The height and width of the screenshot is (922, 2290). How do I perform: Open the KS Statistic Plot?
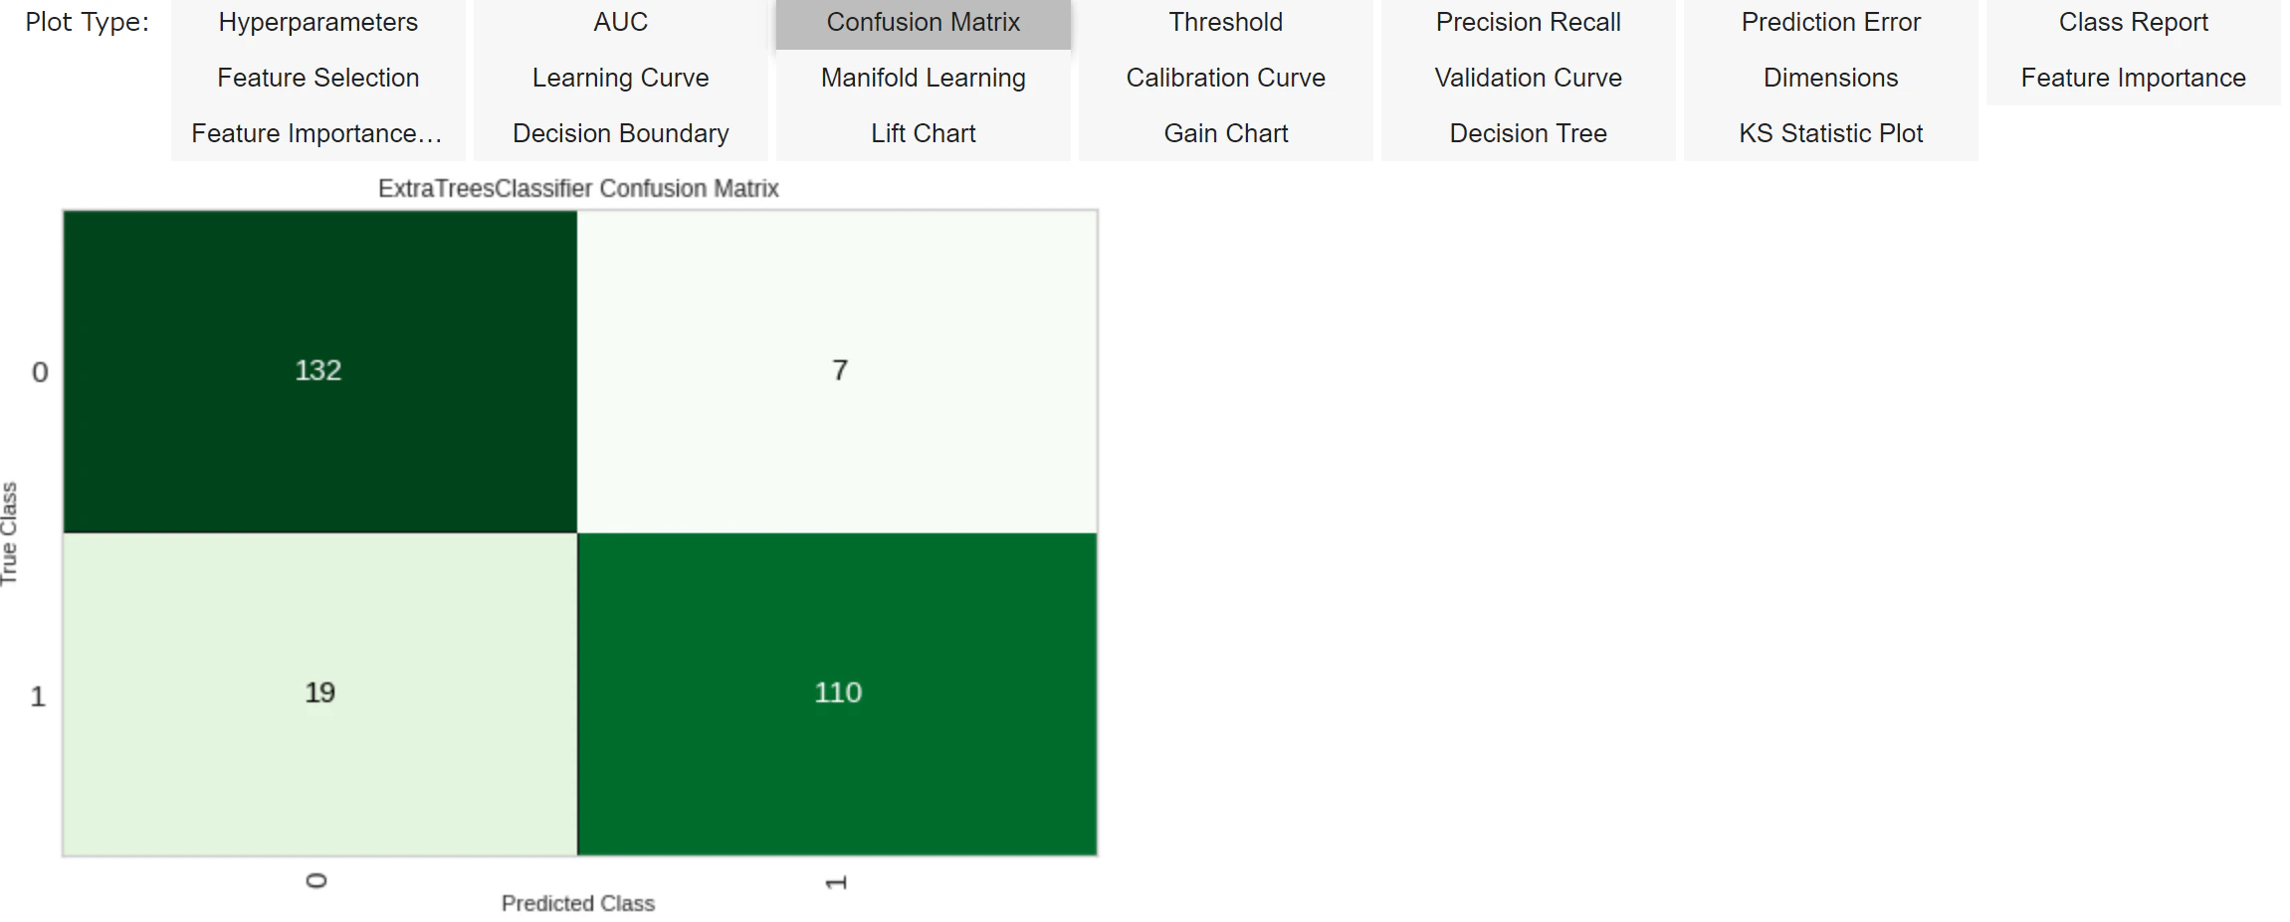(x=1831, y=133)
